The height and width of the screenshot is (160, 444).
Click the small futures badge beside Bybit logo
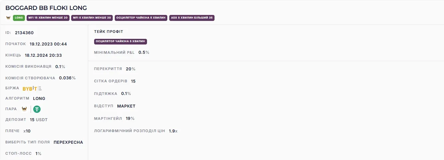point(40,88)
